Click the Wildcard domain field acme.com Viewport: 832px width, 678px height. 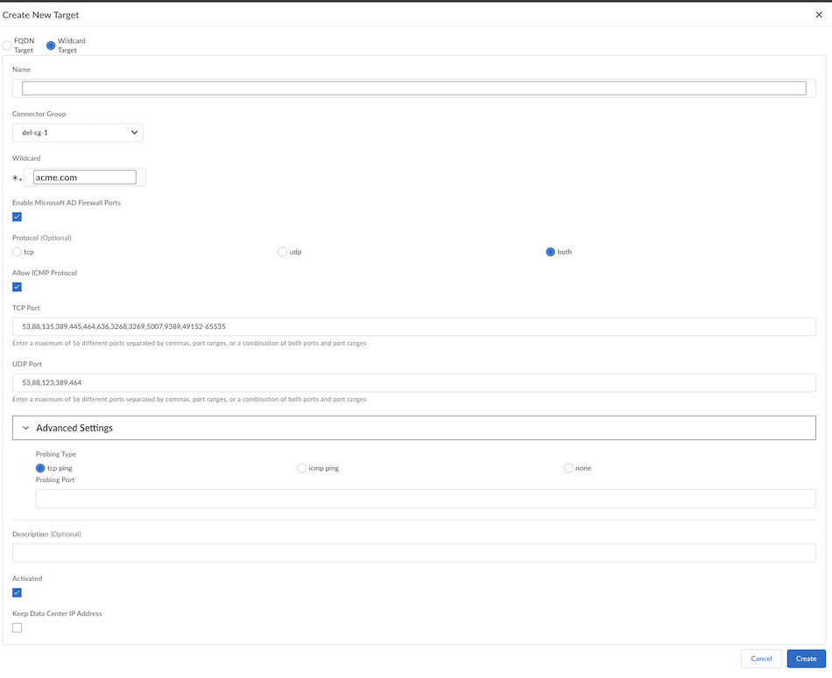click(x=85, y=177)
